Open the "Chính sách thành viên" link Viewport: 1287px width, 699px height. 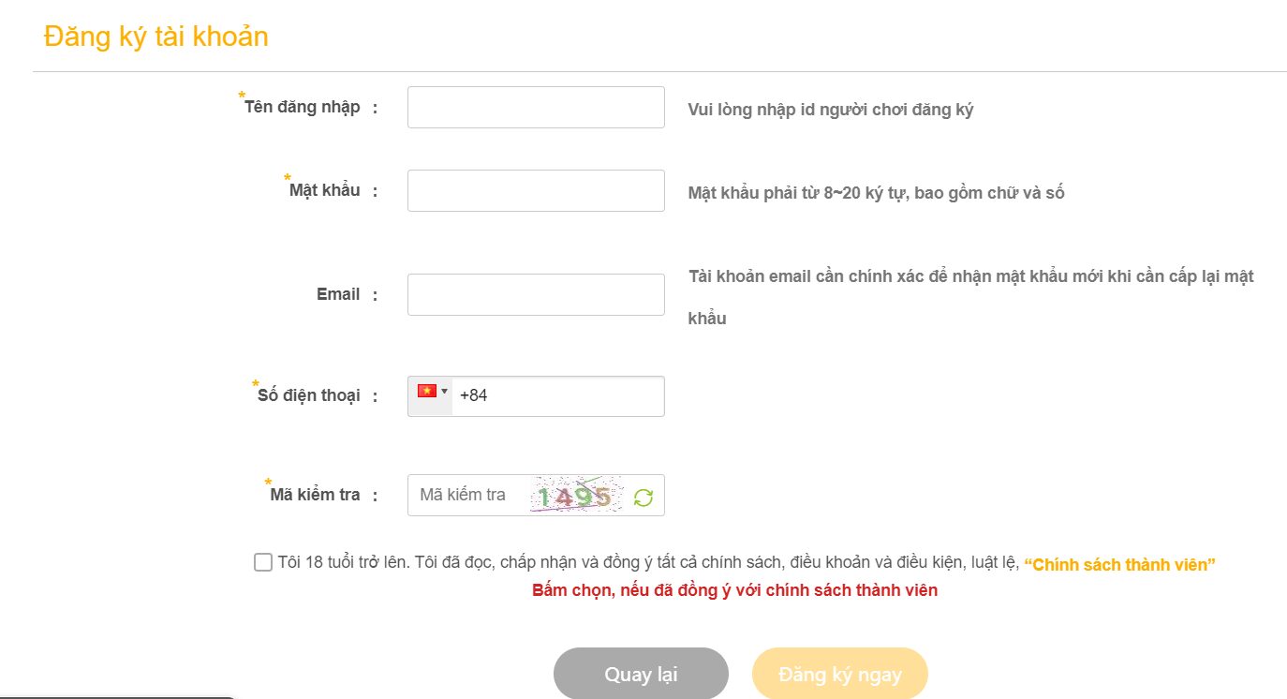point(1119,565)
